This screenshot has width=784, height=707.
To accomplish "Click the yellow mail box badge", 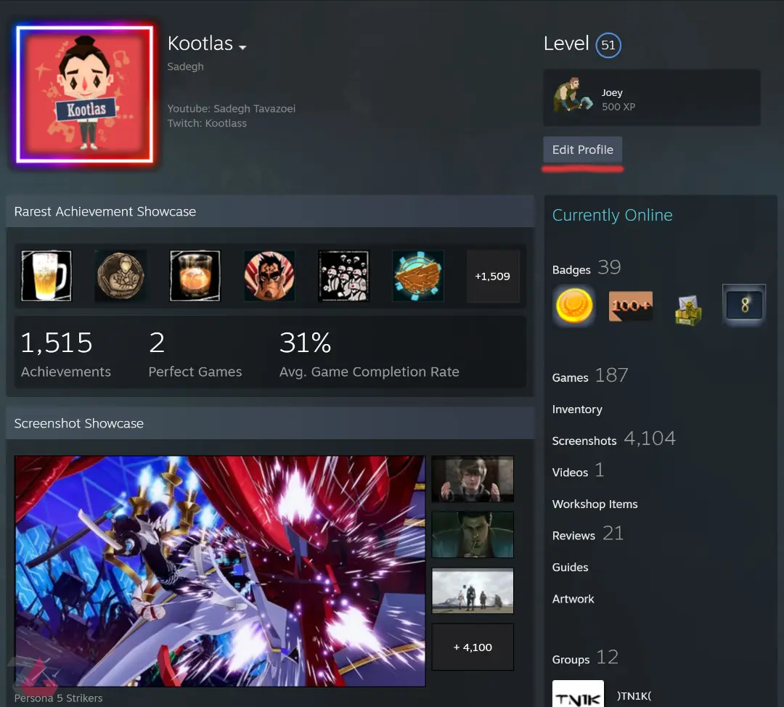I will click(688, 310).
